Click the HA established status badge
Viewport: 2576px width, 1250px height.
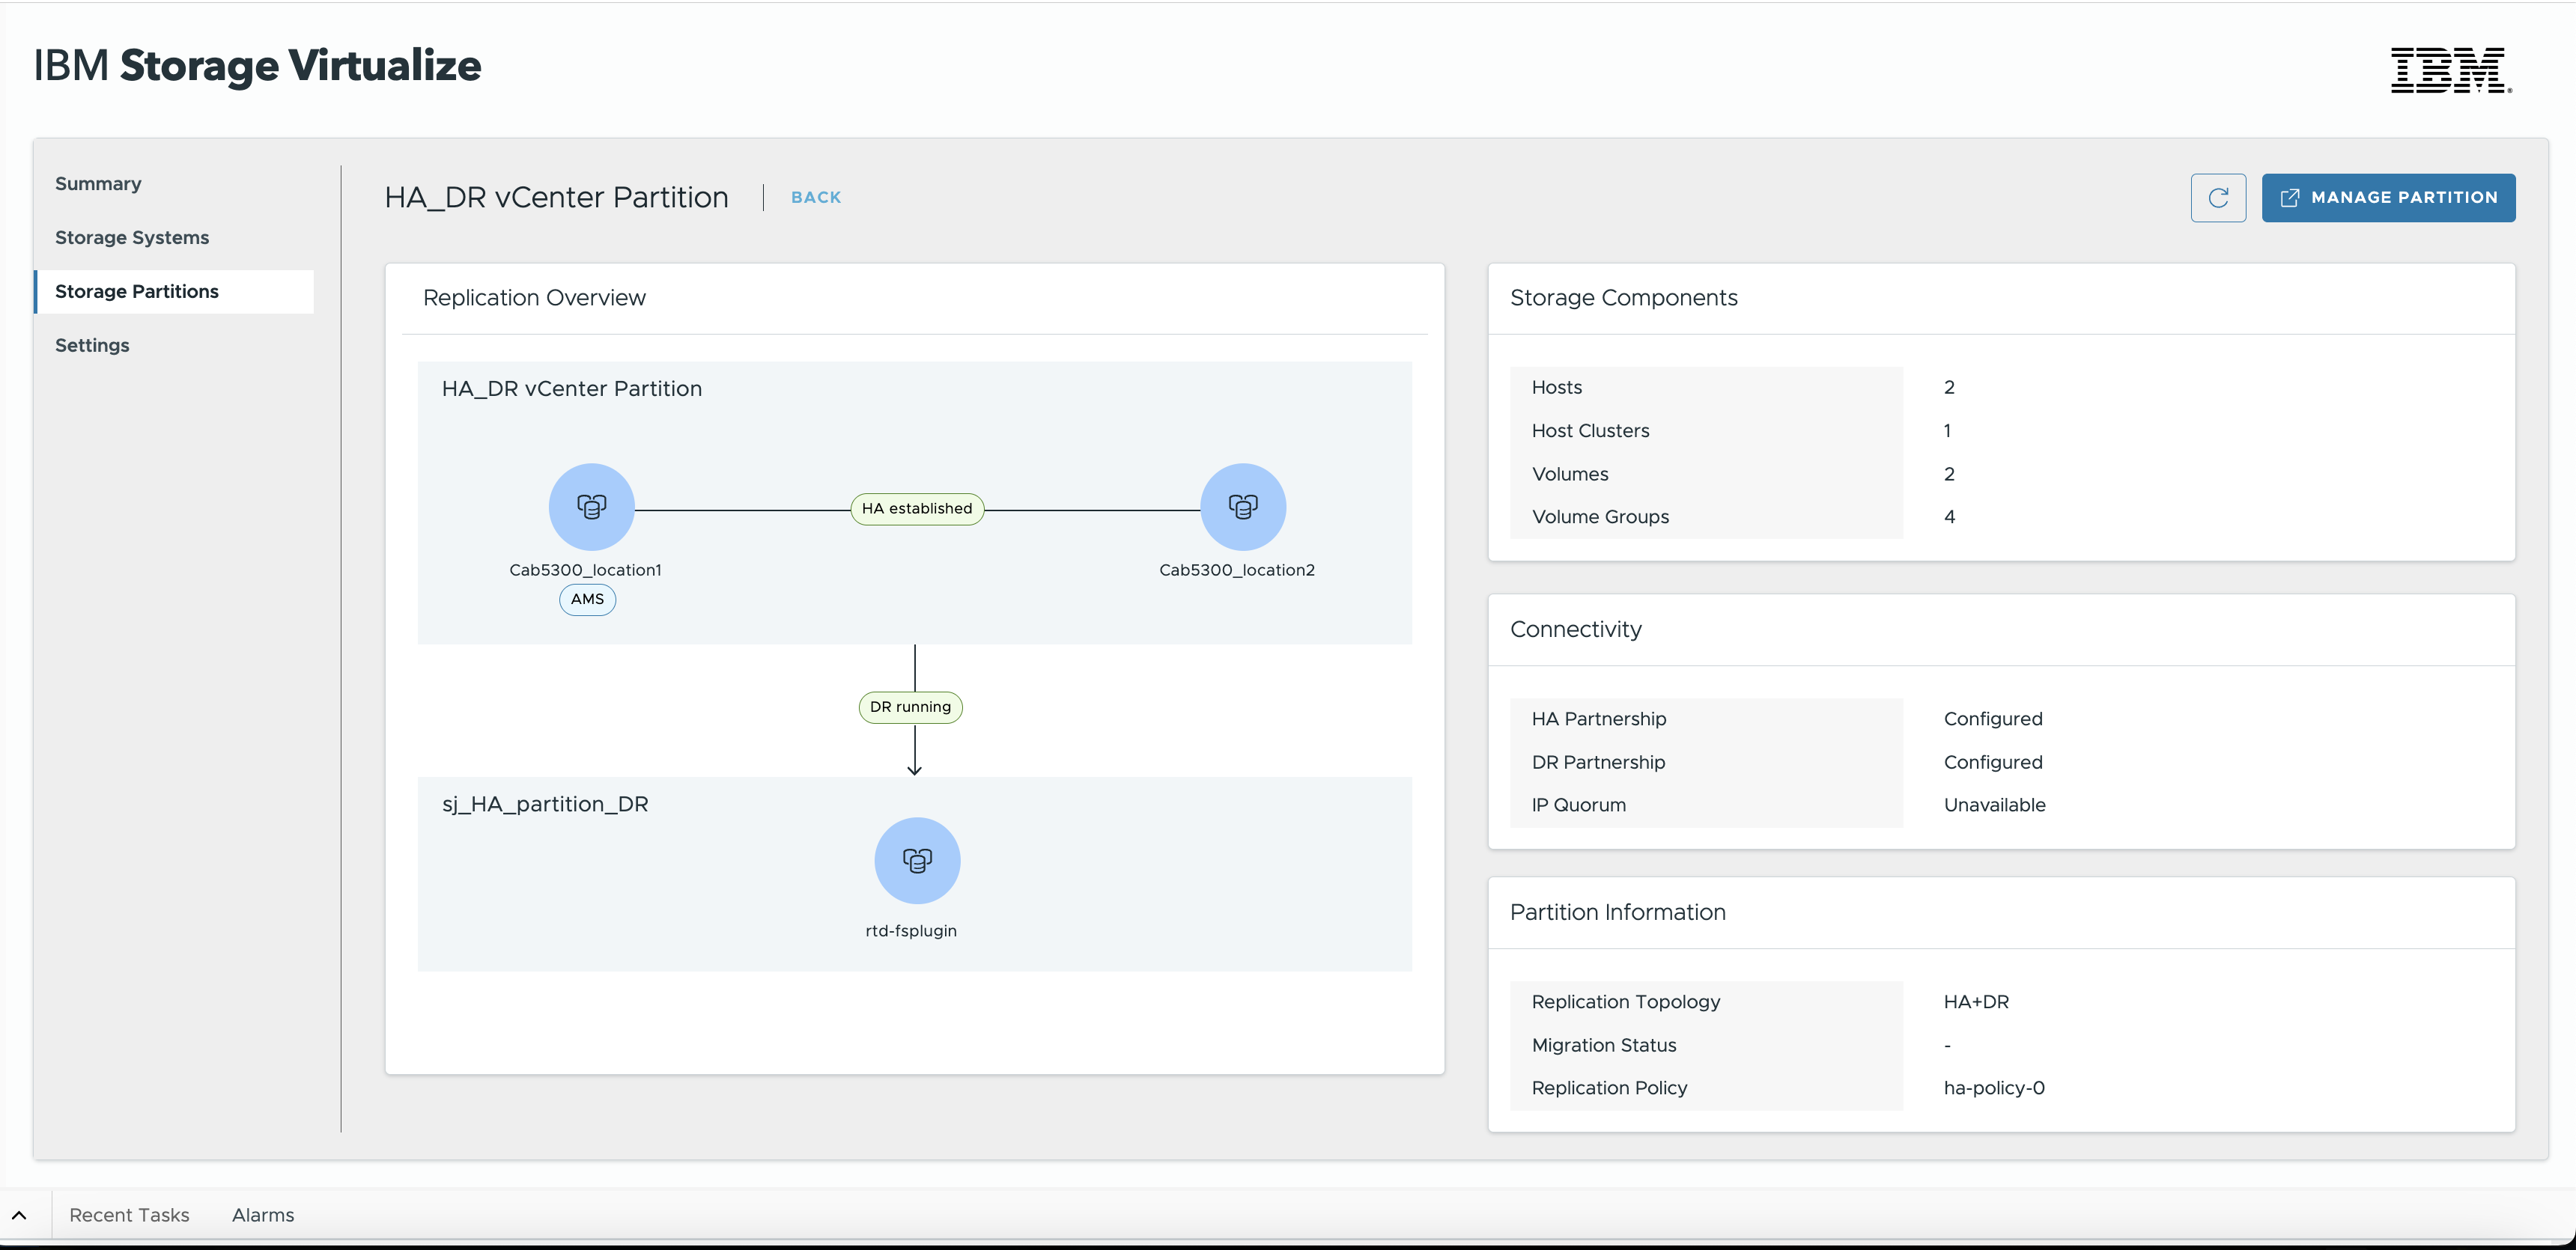pos(916,508)
